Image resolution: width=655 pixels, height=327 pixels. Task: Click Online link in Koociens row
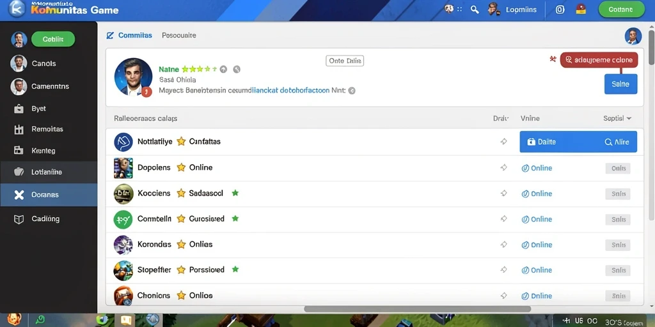click(537, 194)
